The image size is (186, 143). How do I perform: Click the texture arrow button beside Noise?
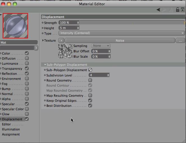tap(61, 40)
